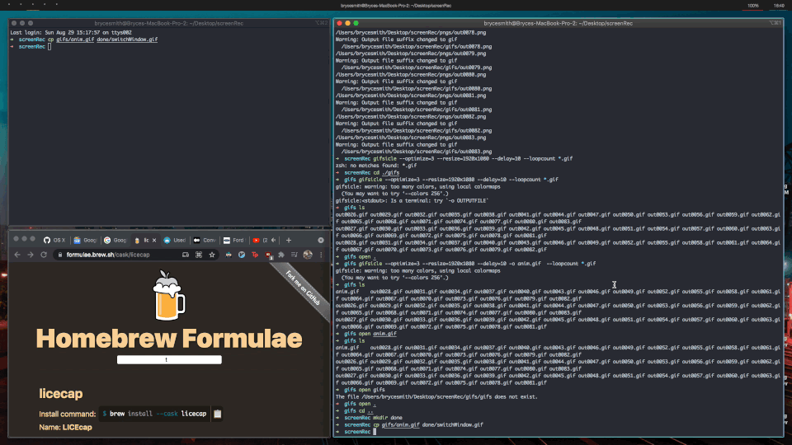Switch to the Used tab
Image resolution: width=792 pixels, height=445 pixels.
click(175, 240)
